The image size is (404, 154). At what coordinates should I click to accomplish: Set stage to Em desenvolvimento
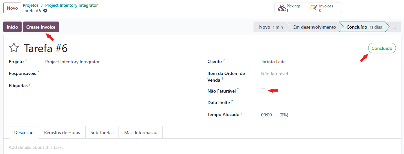coord(315,27)
